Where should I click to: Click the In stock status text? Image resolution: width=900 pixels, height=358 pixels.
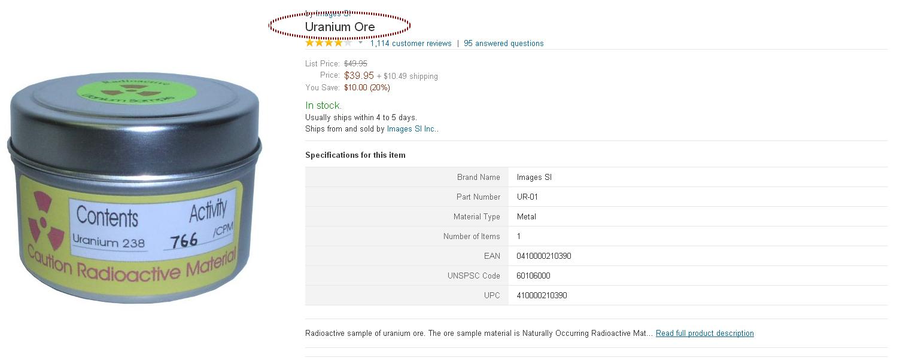point(324,105)
